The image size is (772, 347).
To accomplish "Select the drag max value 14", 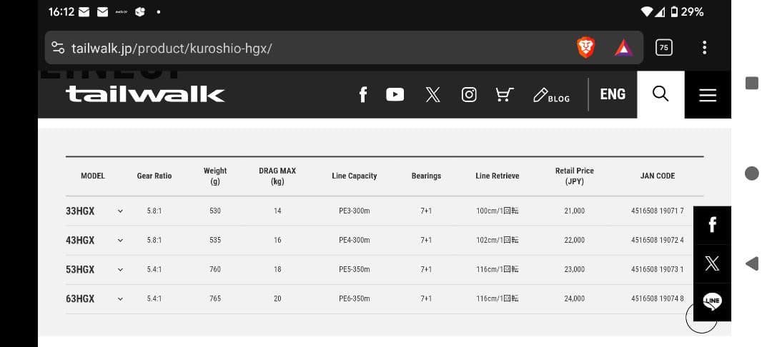I will [277, 211].
